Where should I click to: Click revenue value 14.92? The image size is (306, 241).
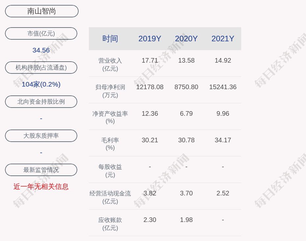pos(223,60)
